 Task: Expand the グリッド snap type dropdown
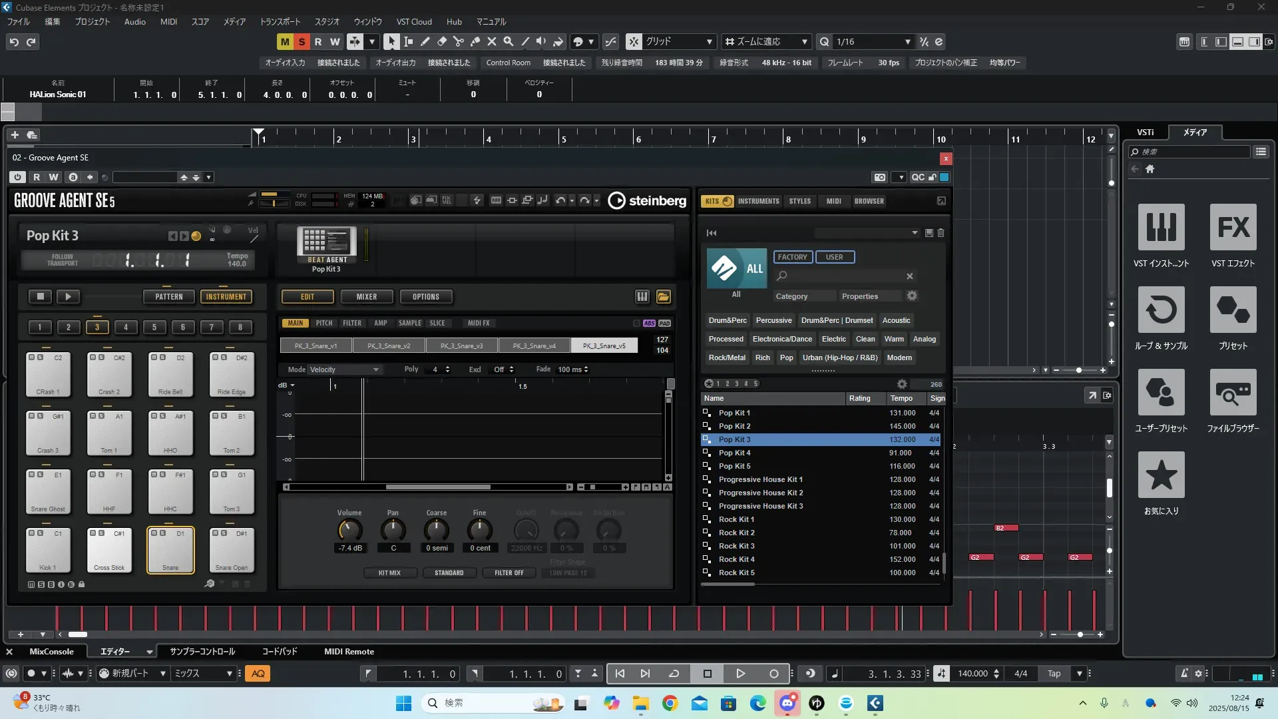pos(710,41)
